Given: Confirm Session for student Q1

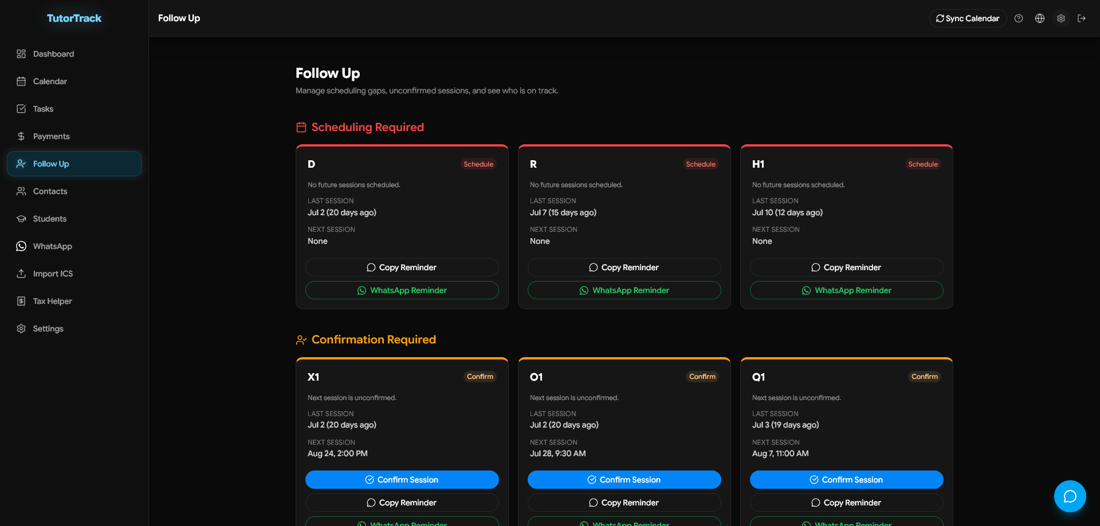Looking at the screenshot, I should (x=847, y=480).
